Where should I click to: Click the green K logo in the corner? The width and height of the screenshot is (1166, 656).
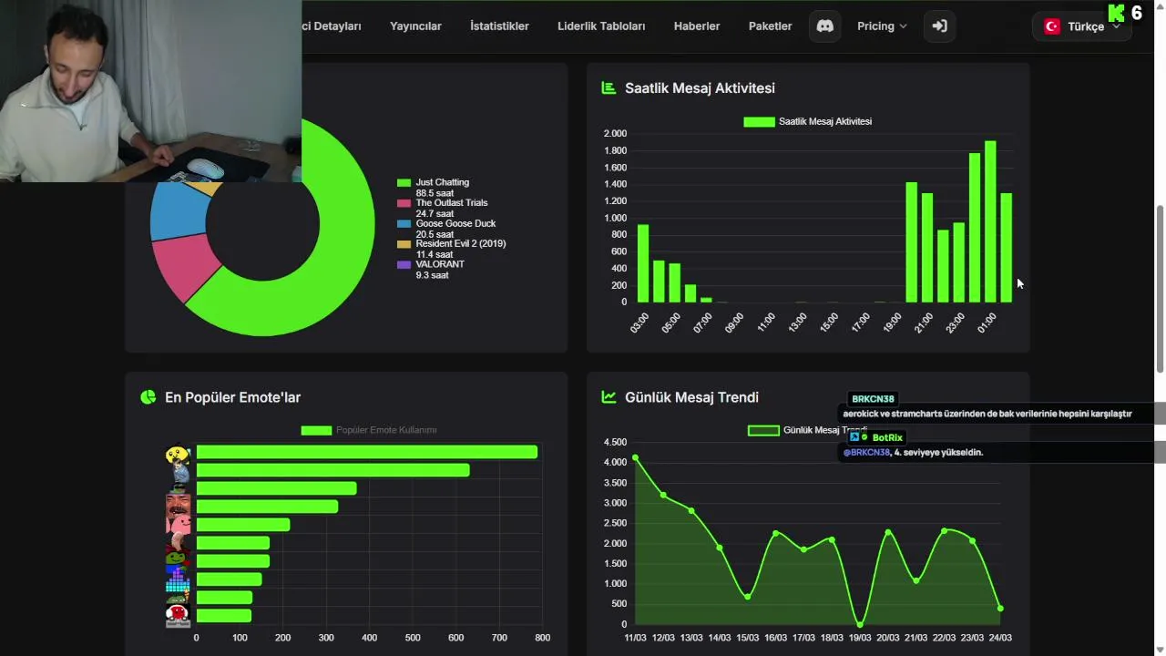click(1116, 13)
